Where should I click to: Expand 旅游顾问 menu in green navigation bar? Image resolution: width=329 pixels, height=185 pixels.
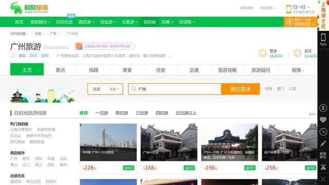(x=40, y=22)
